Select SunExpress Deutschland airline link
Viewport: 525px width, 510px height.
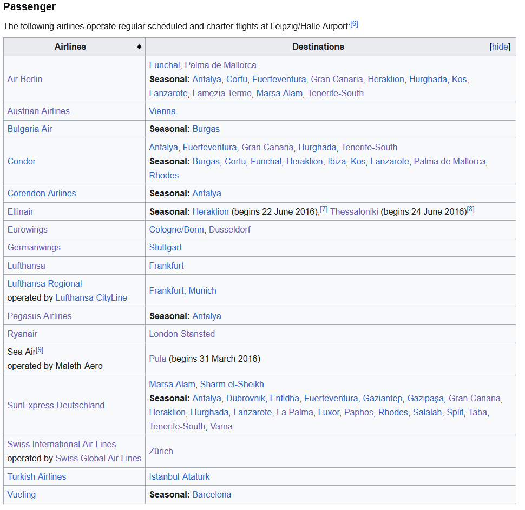tap(56, 405)
